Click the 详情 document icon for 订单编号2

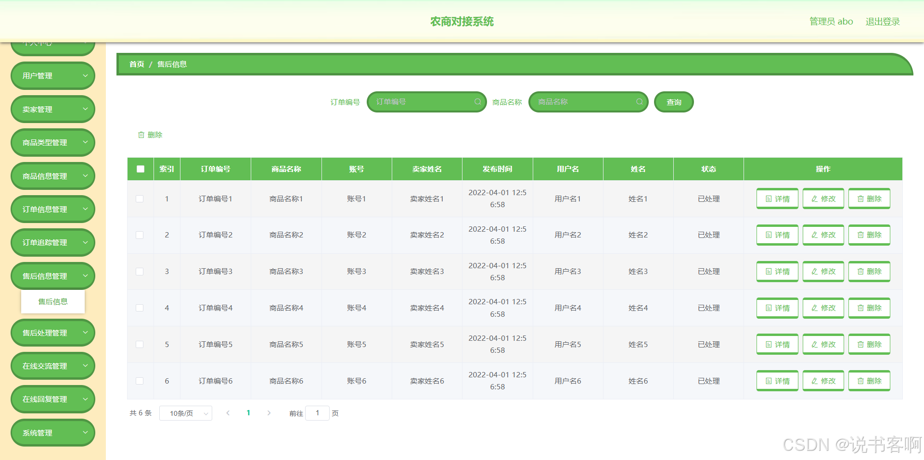769,235
